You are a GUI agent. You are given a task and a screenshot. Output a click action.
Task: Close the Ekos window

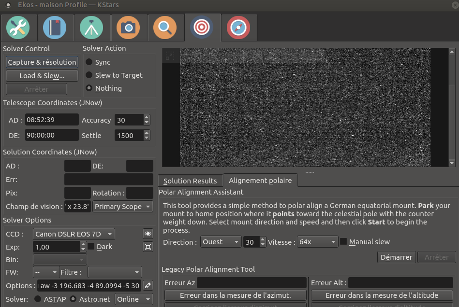click(455, 5)
